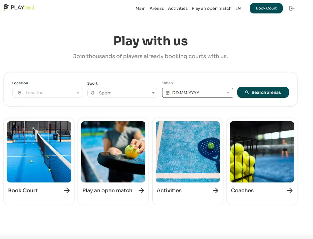
Task: Click the location pin icon
Action: coord(19,93)
